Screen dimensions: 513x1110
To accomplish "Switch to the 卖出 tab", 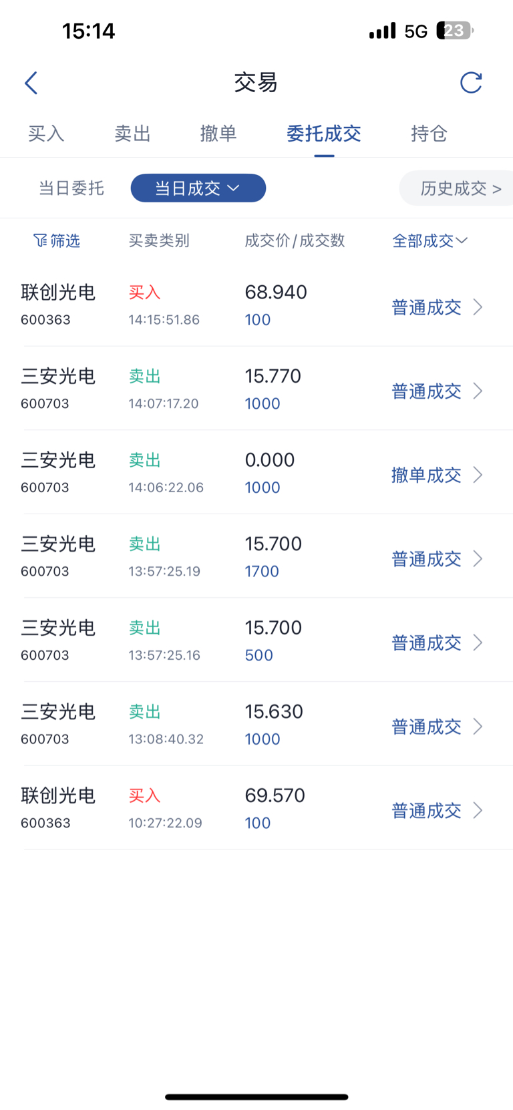I will (x=132, y=134).
